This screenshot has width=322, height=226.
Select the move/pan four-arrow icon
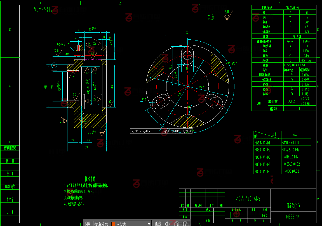pyautogui.click(x=167, y=223)
